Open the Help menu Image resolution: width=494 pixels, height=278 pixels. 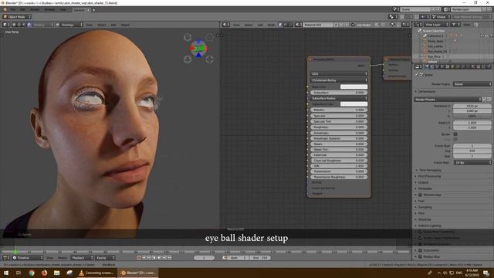63,10
